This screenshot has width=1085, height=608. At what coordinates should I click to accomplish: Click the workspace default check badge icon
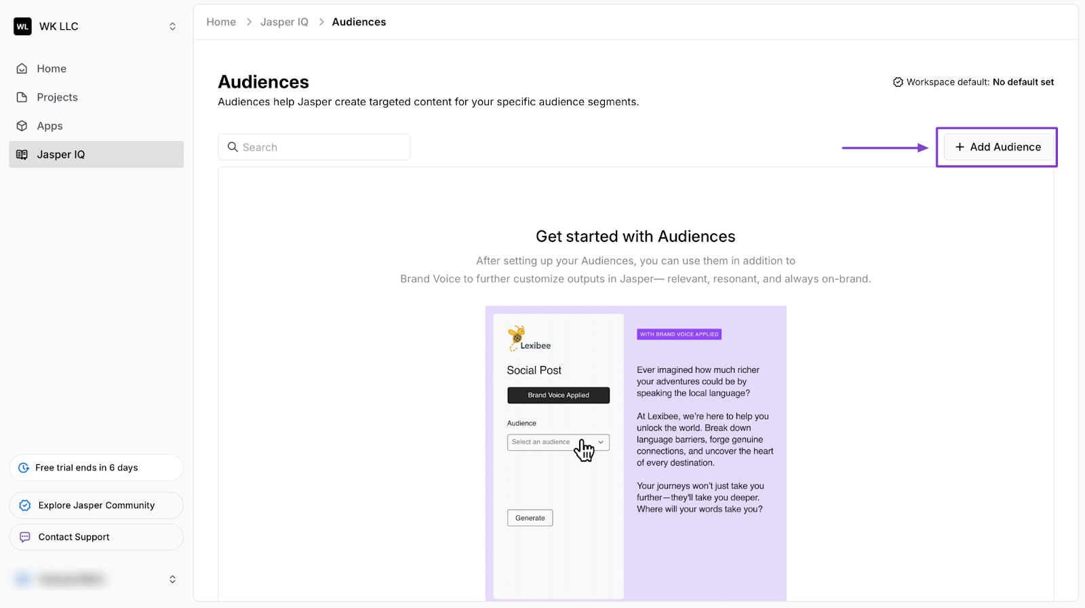point(898,82)
